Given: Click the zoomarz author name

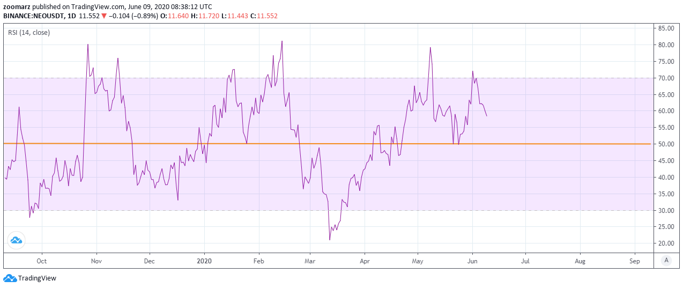Looking at the screenshot, I should pyautogui.click(x=18, y=7).
